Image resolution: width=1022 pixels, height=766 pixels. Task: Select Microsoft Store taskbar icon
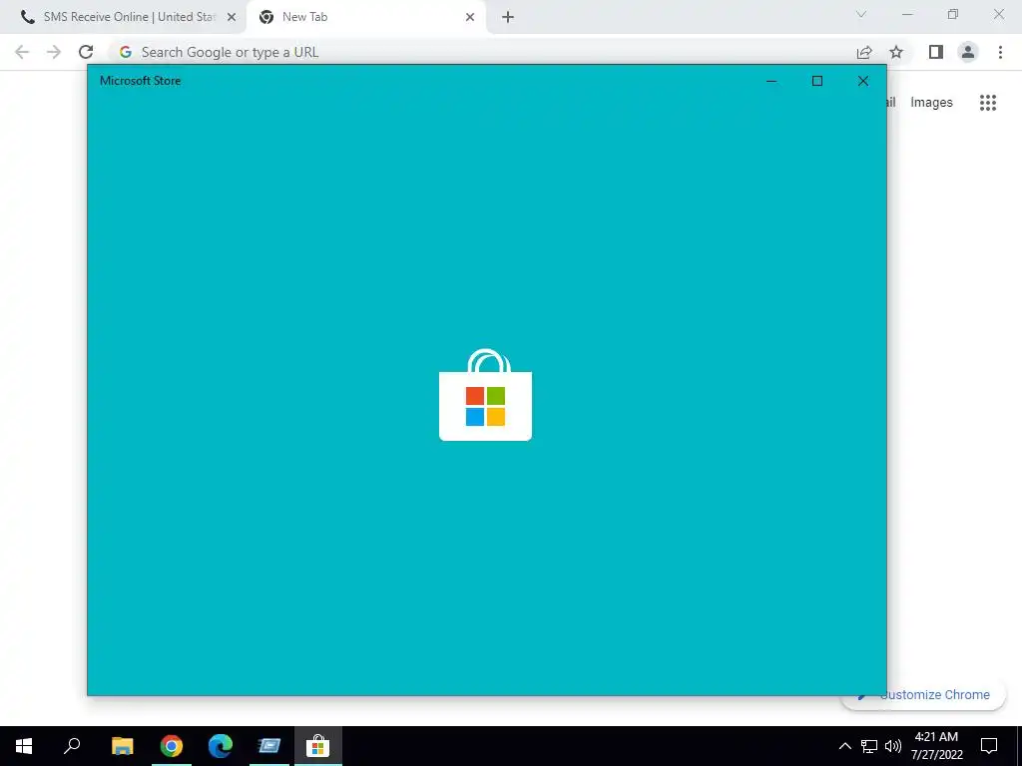318,746
